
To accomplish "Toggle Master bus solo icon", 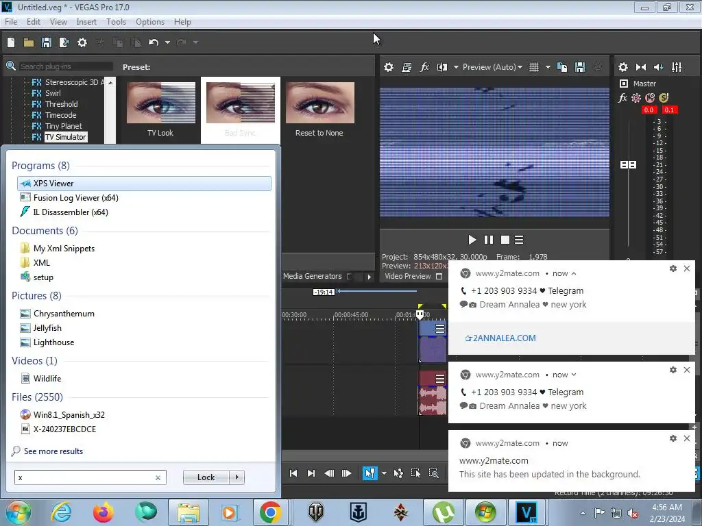I will point(664,98).
